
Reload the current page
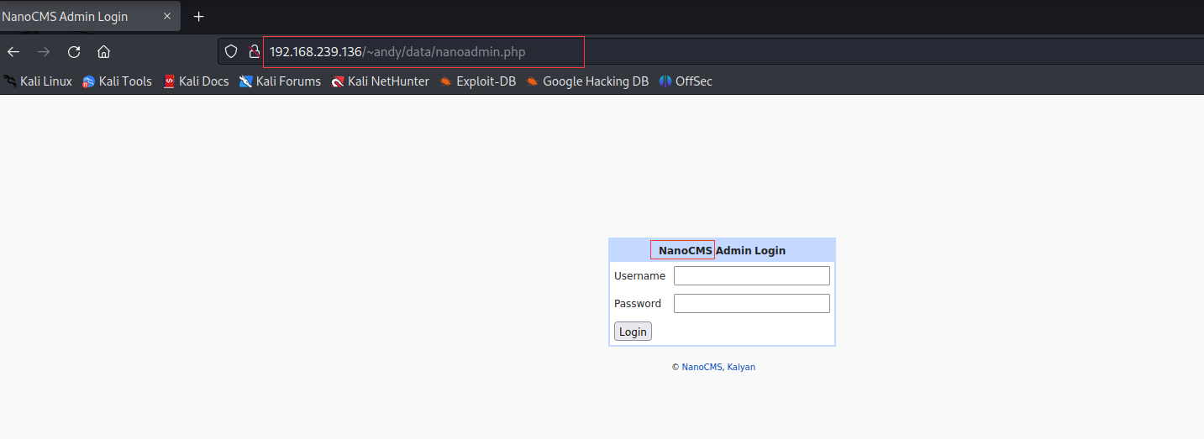point(74,52)
